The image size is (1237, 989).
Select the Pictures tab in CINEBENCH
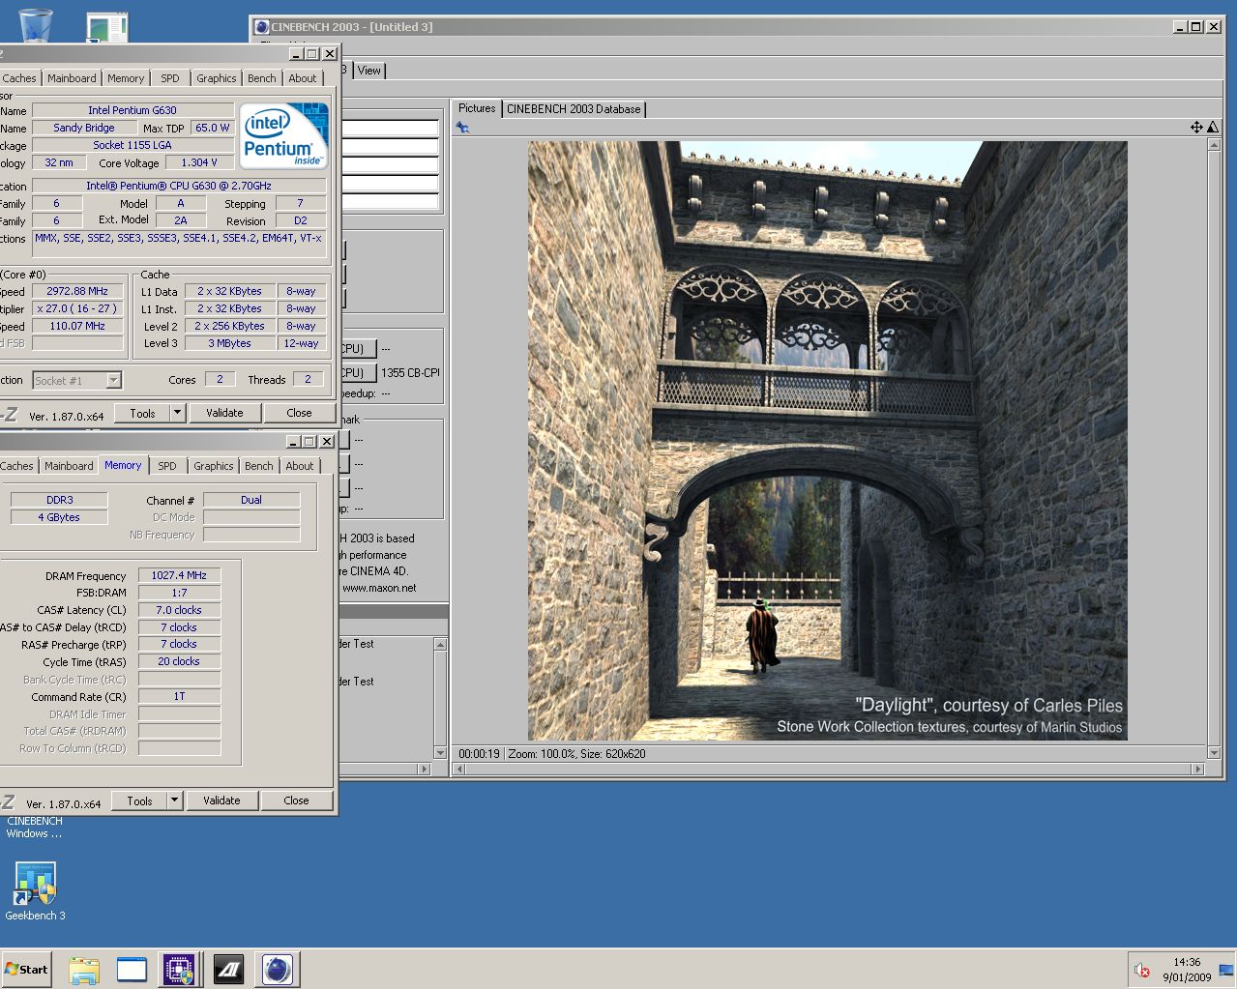click(477, 108)
